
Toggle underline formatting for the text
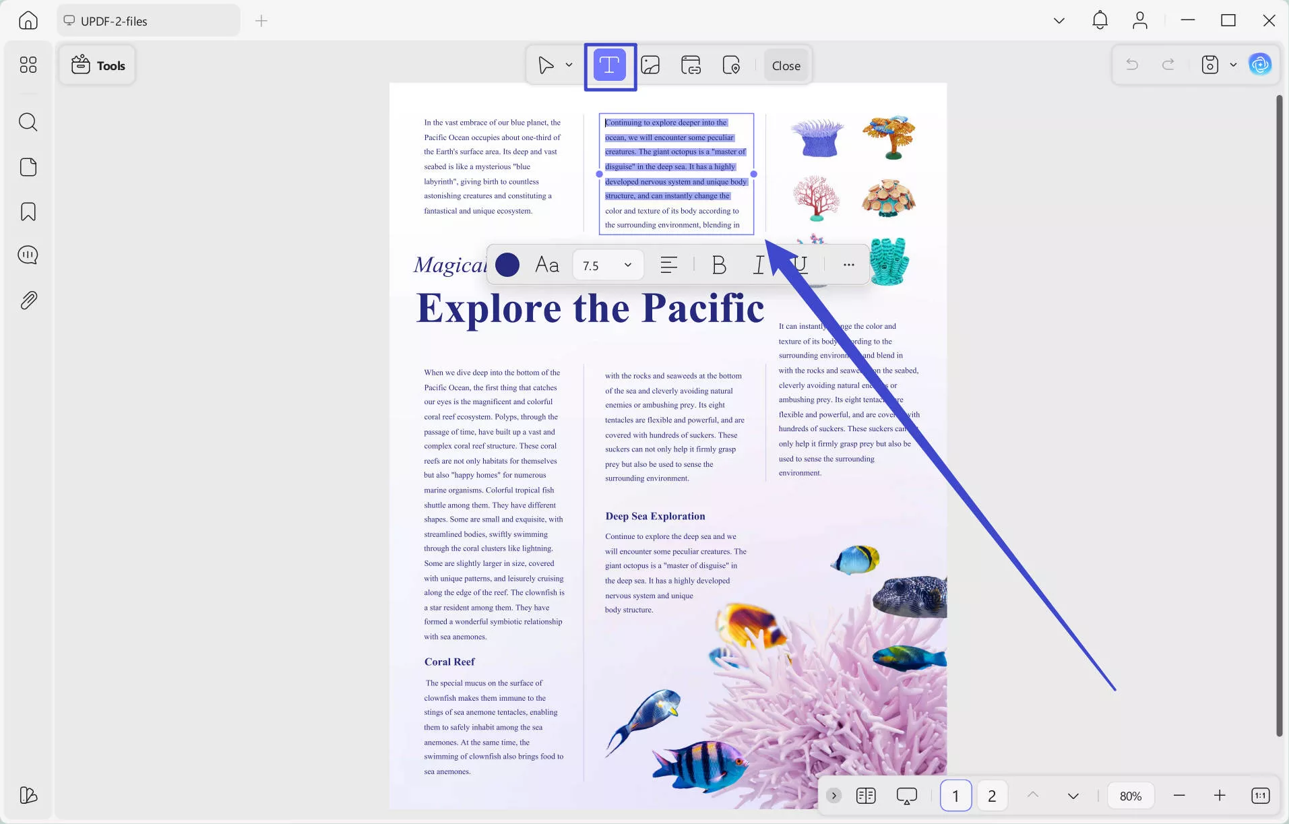(799, 265)
